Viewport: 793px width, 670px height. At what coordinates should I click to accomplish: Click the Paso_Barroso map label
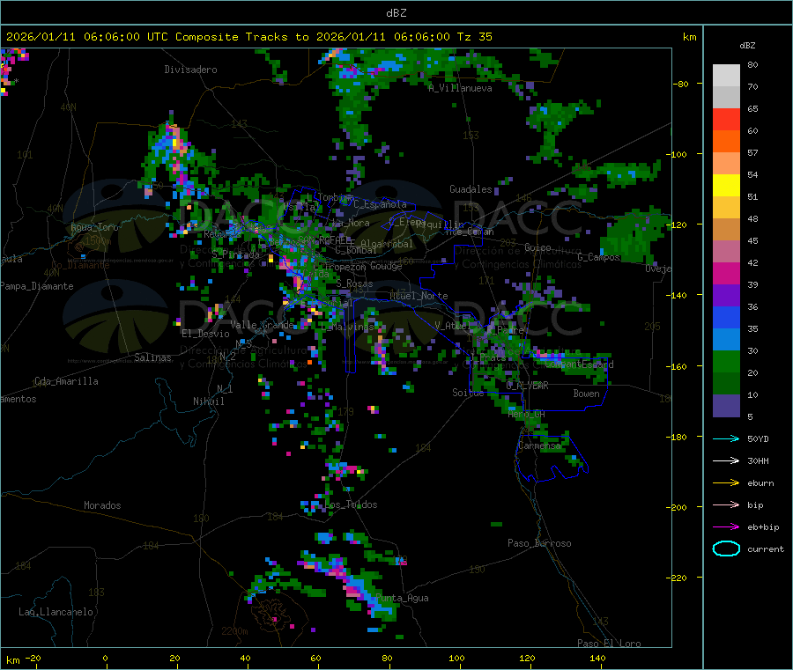[539, 543]
